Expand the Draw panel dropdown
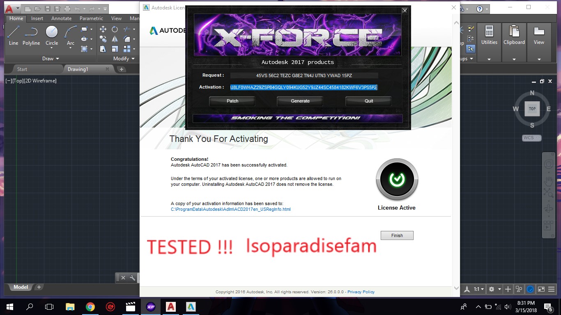The image size is (561, 315). 51,59
